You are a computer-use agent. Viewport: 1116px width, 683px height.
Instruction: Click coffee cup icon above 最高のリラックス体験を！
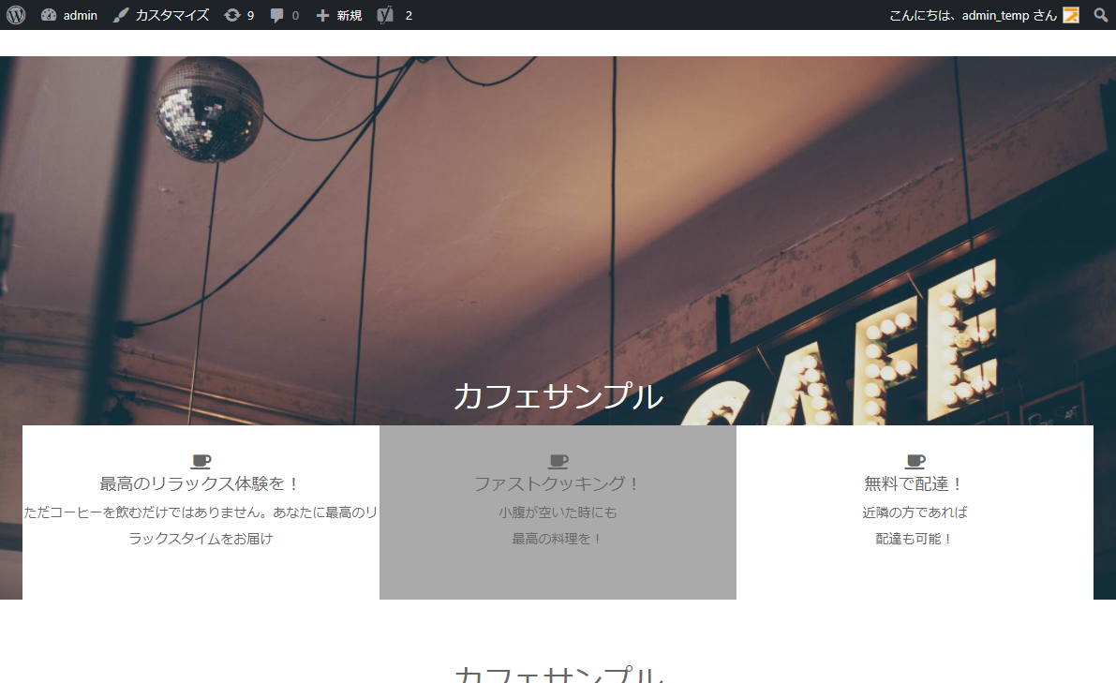201,461
